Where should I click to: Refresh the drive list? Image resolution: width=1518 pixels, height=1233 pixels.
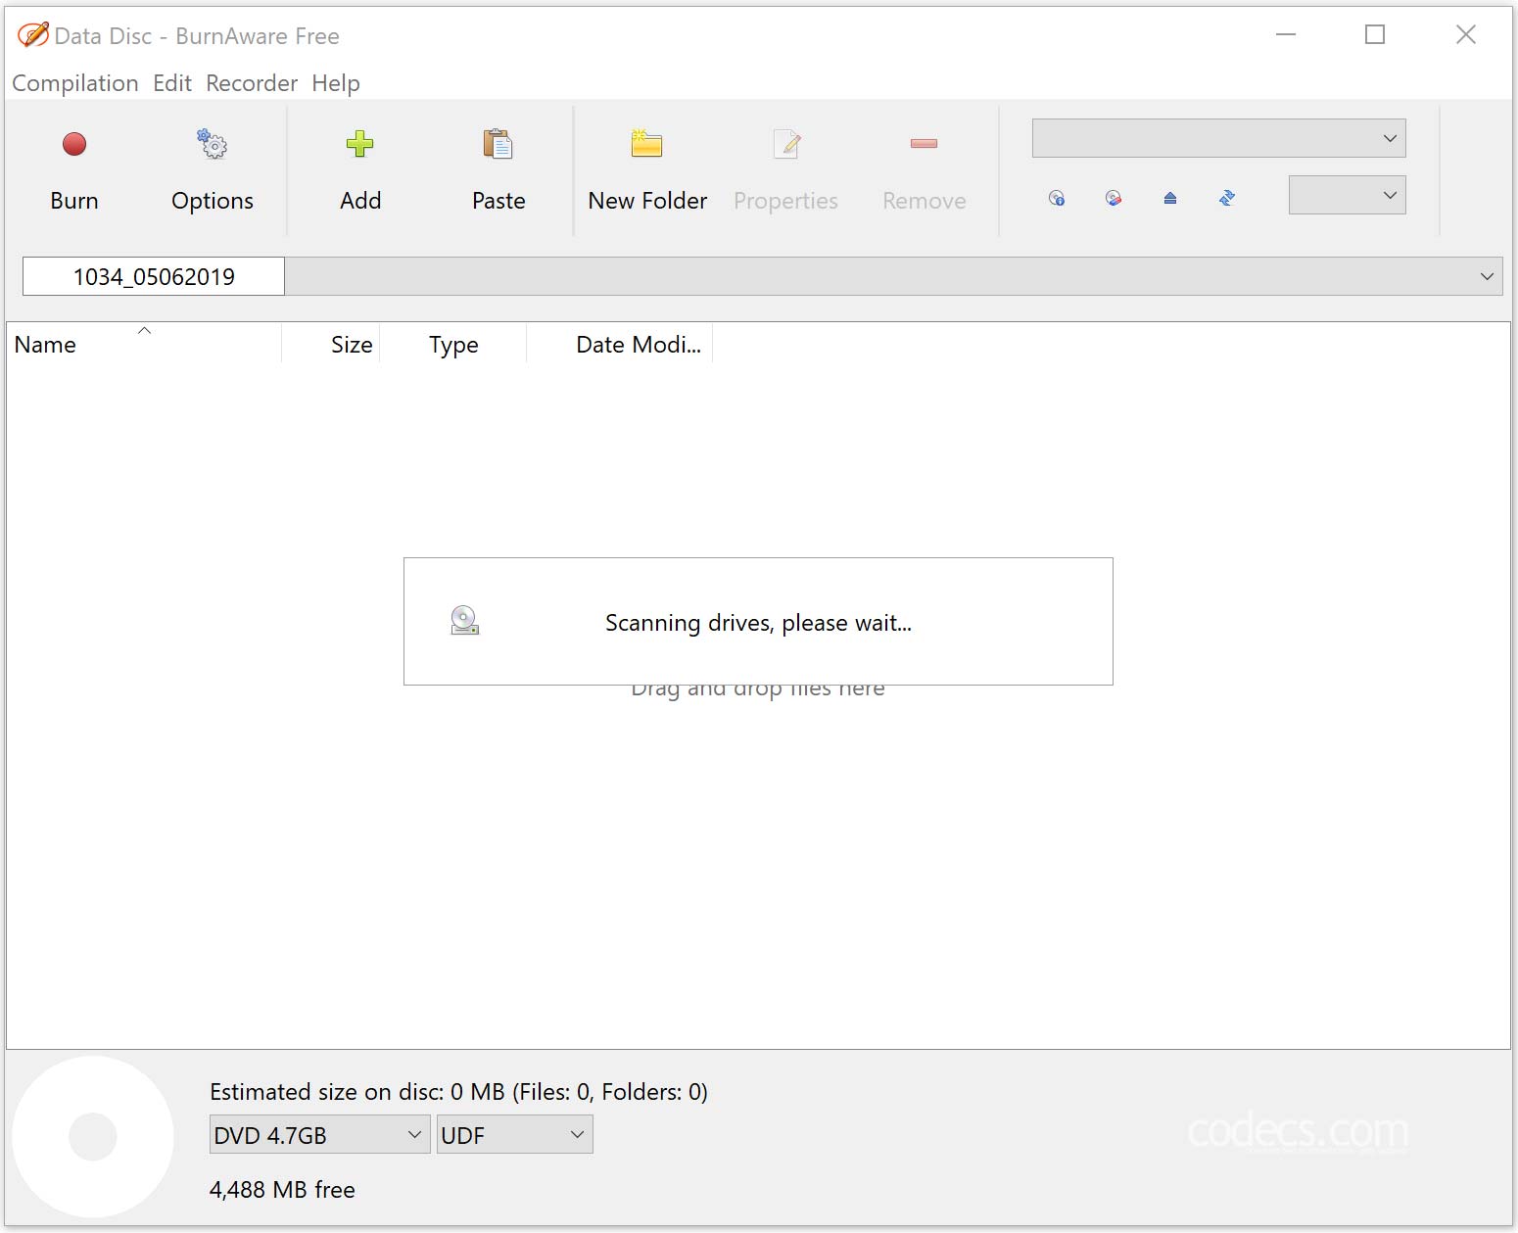(x=1227, y=198)
